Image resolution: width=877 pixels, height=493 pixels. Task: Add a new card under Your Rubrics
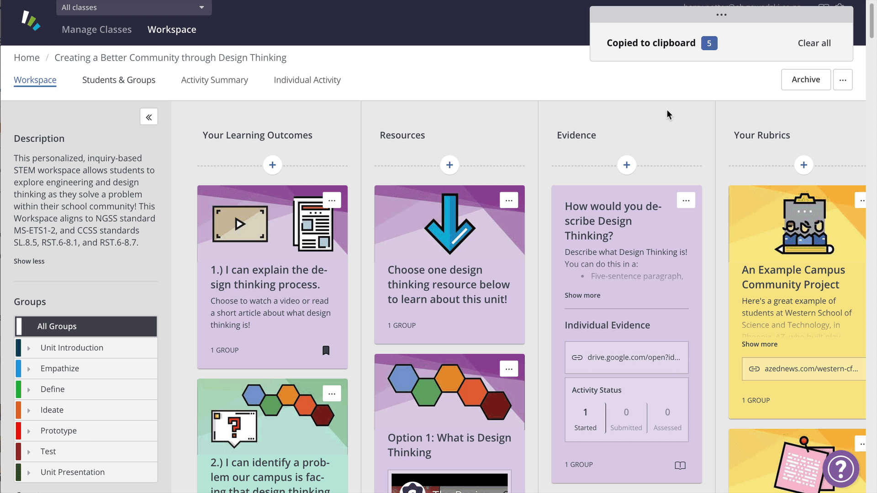(x=804, y=165)
